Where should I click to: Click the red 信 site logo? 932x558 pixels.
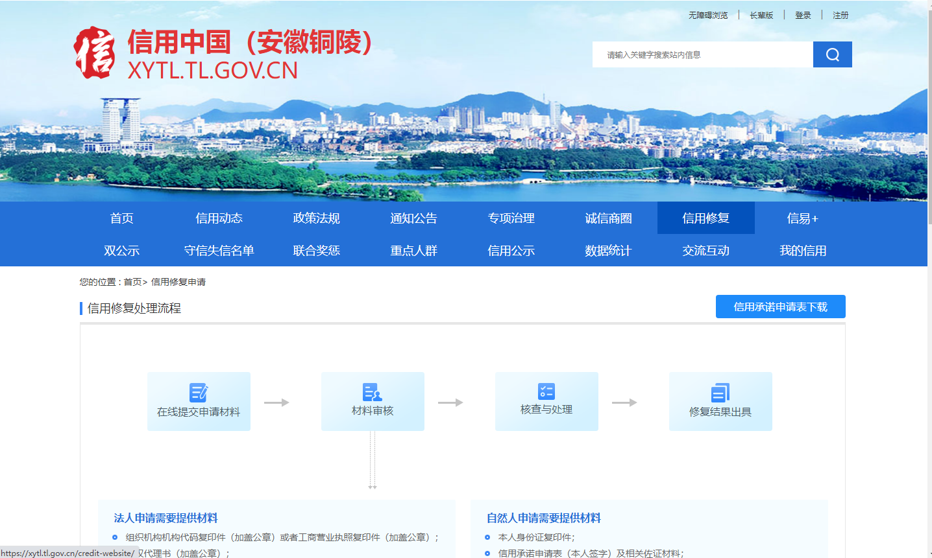(x=95, y=52)
